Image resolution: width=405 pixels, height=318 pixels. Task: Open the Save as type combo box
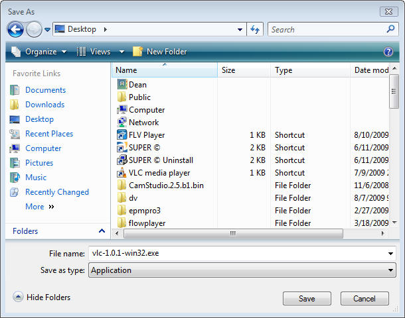(242, 270)
